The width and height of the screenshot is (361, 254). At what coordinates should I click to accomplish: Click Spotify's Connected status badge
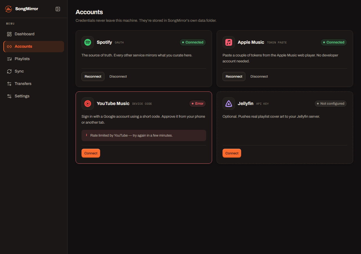(x=193, y=42)
